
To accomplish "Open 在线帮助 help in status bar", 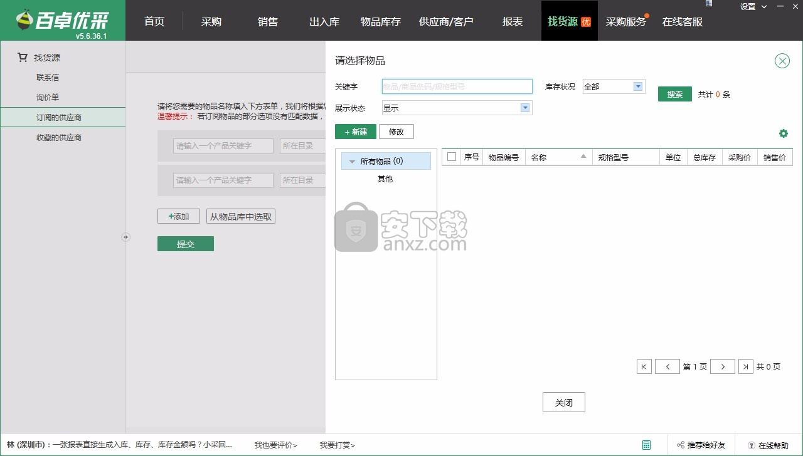I will click(768, 445).
